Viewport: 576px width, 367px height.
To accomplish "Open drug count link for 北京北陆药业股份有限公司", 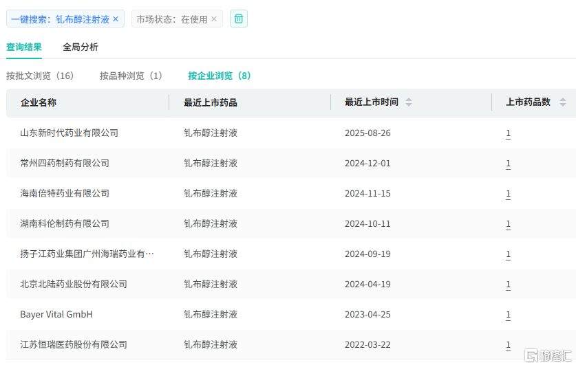I will coord(508,285).
